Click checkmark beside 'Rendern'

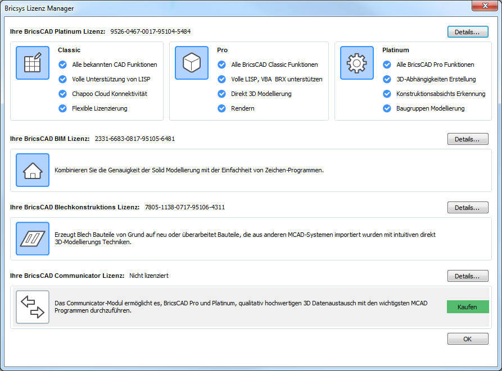(x=221, y=108)
